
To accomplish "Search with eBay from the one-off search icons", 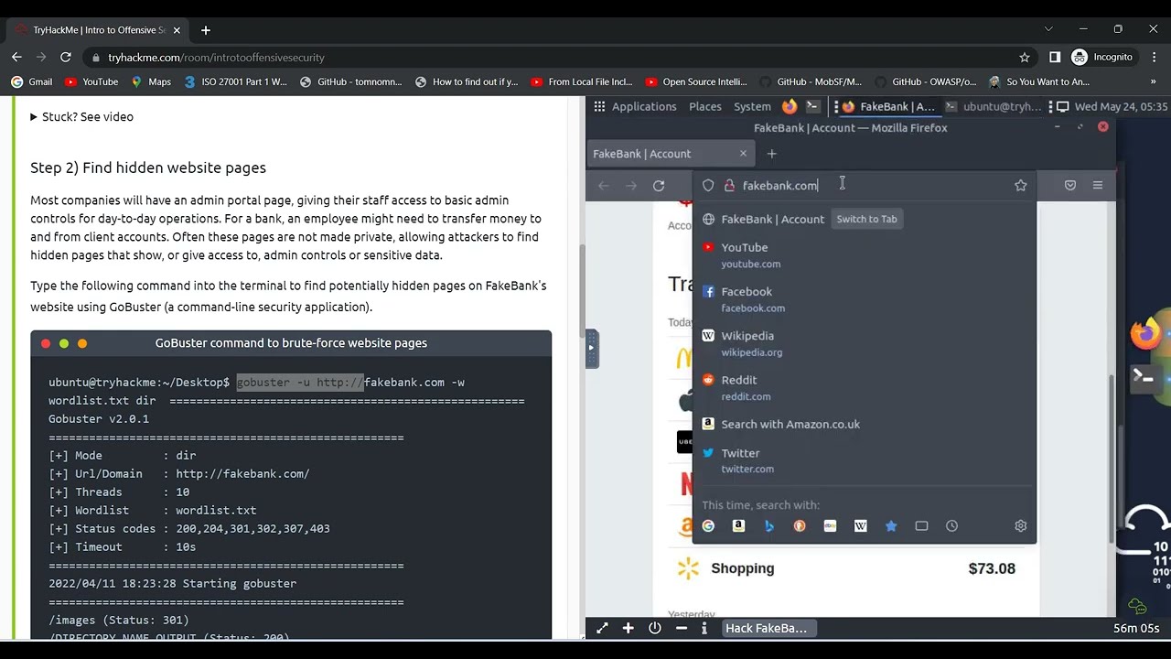I will [830, 526].
